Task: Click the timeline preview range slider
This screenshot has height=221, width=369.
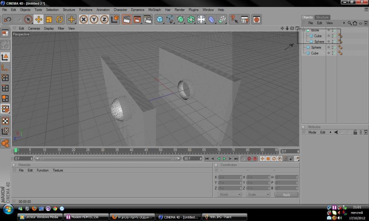Action: click(108, 158)
